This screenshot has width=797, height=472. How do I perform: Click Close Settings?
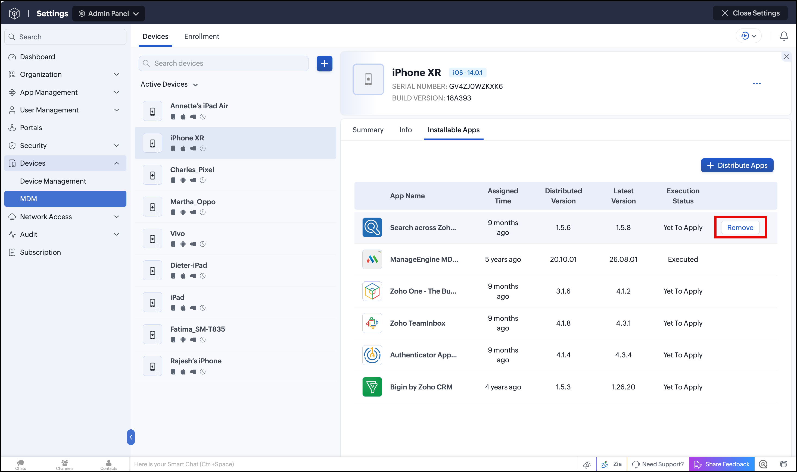click(750, 13)
